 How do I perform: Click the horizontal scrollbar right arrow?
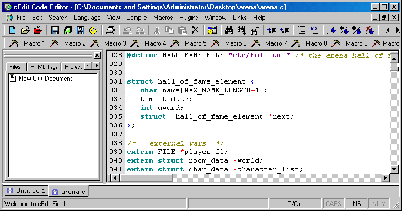[385, 177]
